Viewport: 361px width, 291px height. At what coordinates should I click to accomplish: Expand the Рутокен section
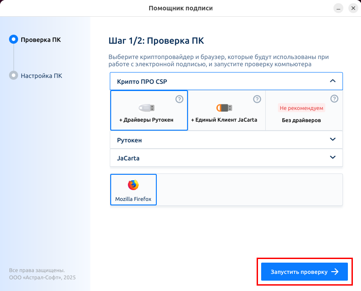tap(226, 140)
